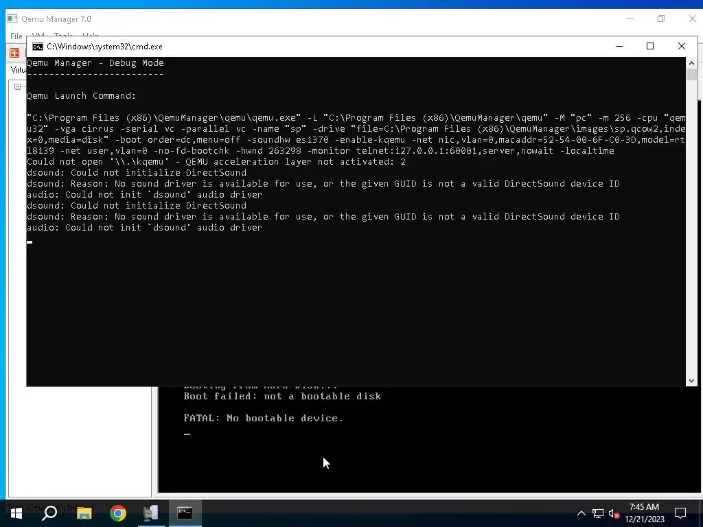Image resolution: width=703 pixels, height=527 pixels.
Task: Show hidden system tray icons
Action: tap(581, 513)
